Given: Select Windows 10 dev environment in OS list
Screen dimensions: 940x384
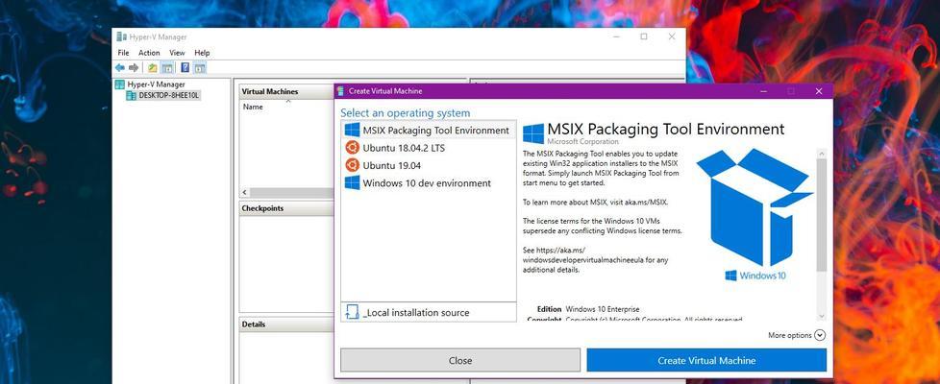Looking at the screenshot, I should [x=428, y=182].
